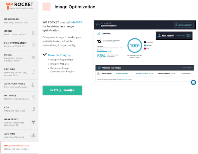Click the Media images icon
Viewport: 198px width, 154px height.
tap(33, 58)
